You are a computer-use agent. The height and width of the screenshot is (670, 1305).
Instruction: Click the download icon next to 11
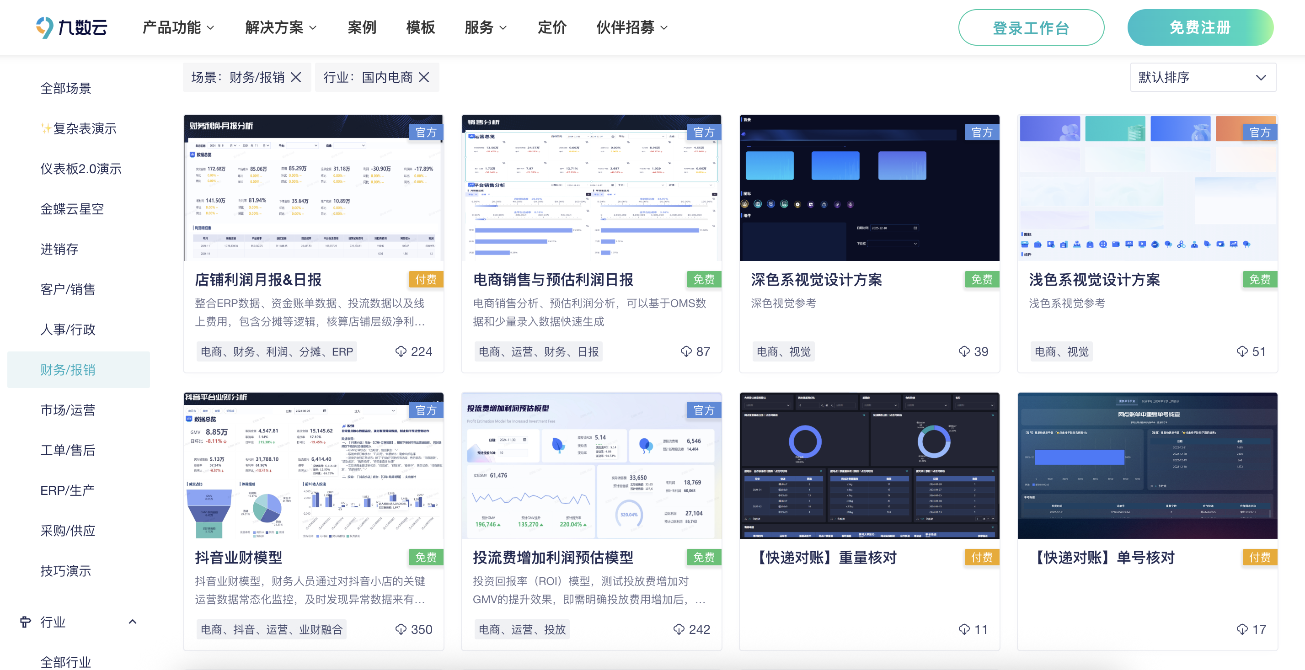click(963, 629)
